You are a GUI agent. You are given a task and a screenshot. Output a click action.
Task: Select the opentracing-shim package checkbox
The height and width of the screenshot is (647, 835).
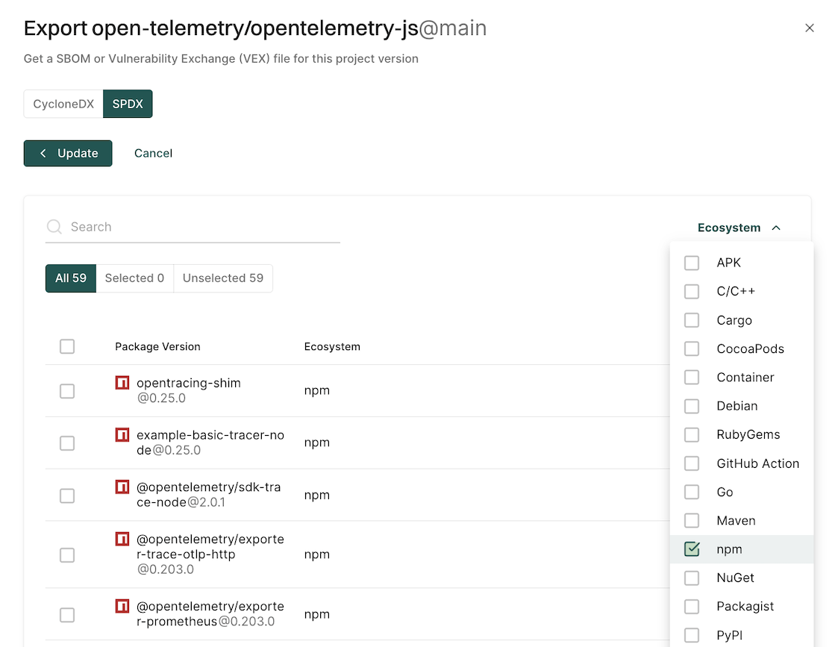coord(67,391)
